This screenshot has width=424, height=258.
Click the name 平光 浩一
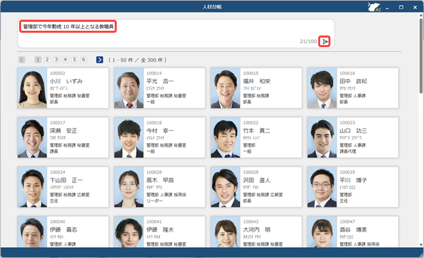160,81
